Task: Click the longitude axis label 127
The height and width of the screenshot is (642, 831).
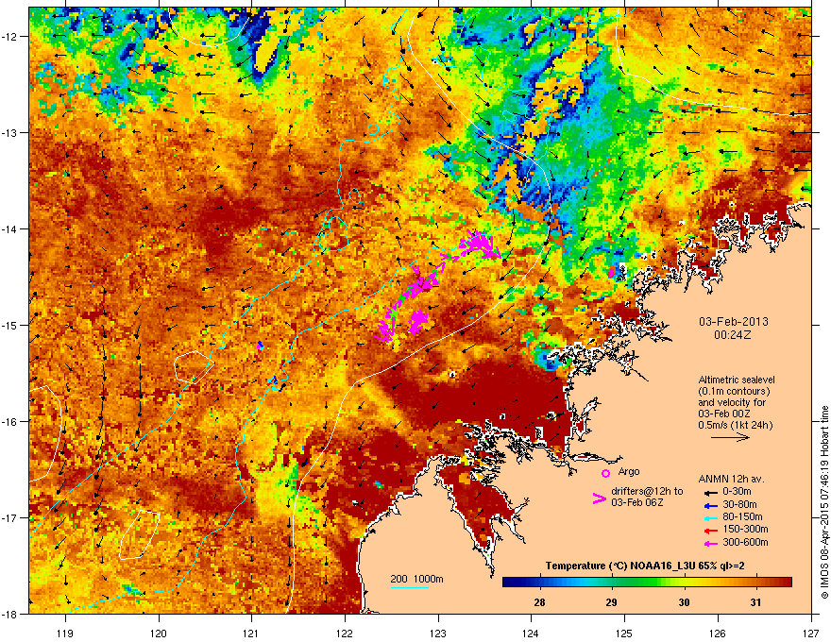Action: pos(811,633)
